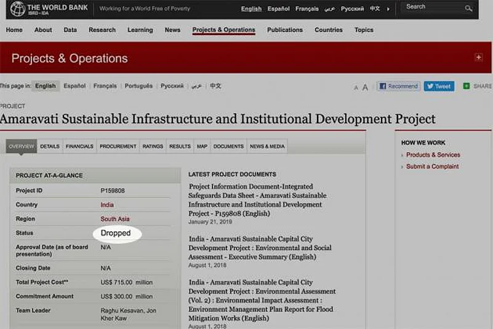493x329 pixels.
Task: Open the News & Media tab
Action: click(x=267, y=146)
